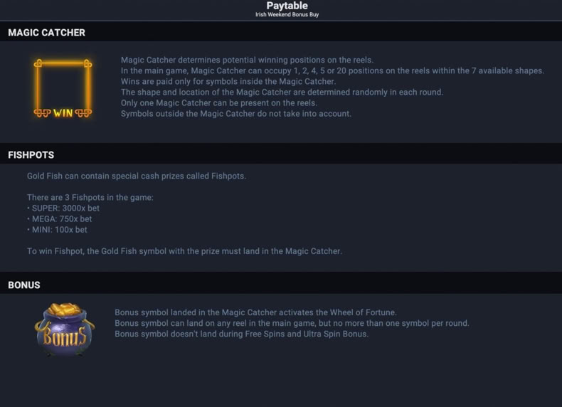Click 'Bonus symbol doesn't land during Free Spins' line

tap(242, 334)
